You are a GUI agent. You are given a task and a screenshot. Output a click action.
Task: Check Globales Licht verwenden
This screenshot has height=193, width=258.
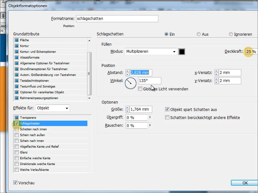[x=140, y=89]
